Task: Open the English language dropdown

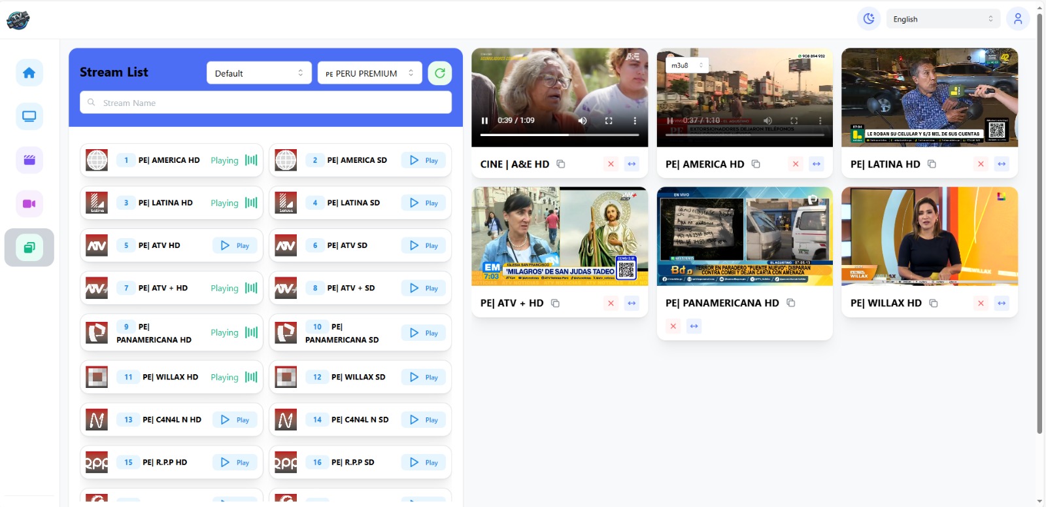Action: pos(942,19)
